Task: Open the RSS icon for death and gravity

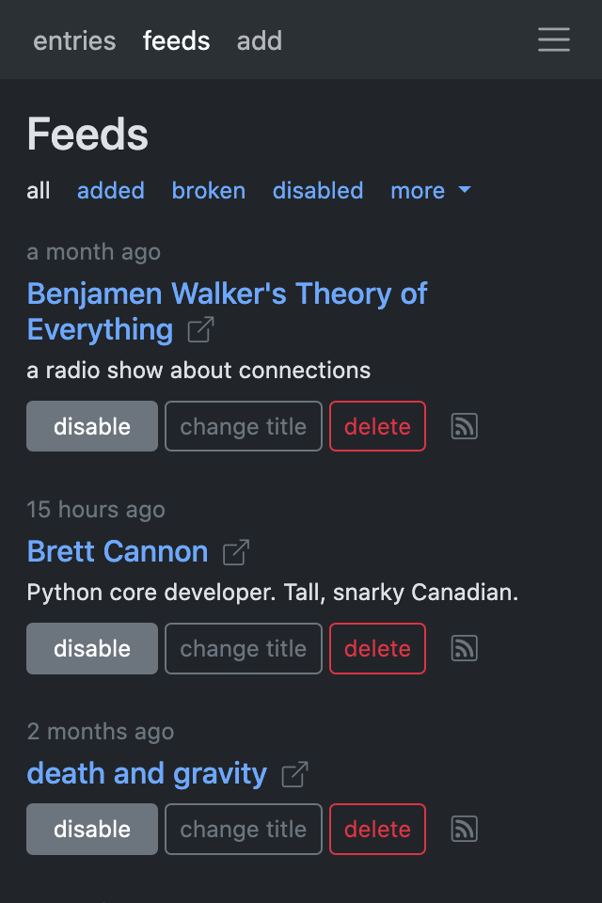Action: 464,828
